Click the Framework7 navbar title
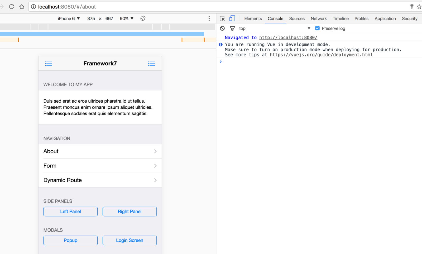This screenshot has width=422, height=254. 100,63
